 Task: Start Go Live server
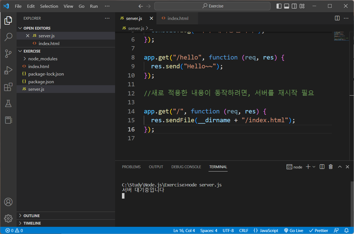point(293,230)
